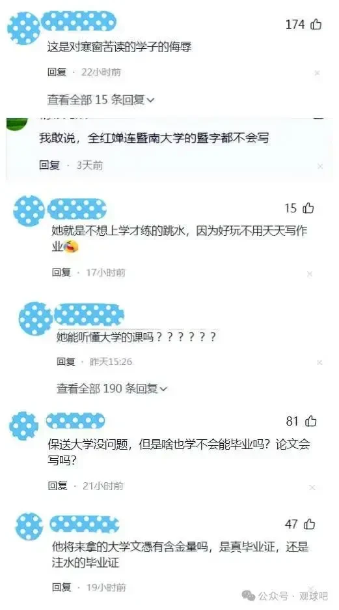Dismiss the comment posted 17小时前
The height and width of the screenshot is (610, 339).
click(310, 274)
